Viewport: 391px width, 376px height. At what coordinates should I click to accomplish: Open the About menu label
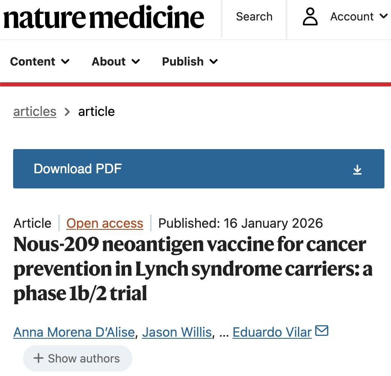pos(109,61)
